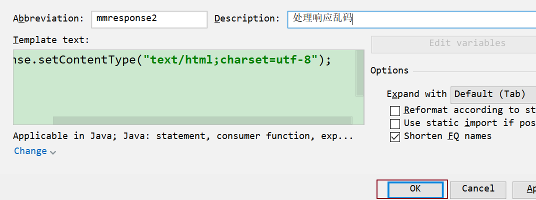Viewport: 536px width, 200px height.
Task: Click the Description label
Action: pyautogui.click(x=247, y=18)
